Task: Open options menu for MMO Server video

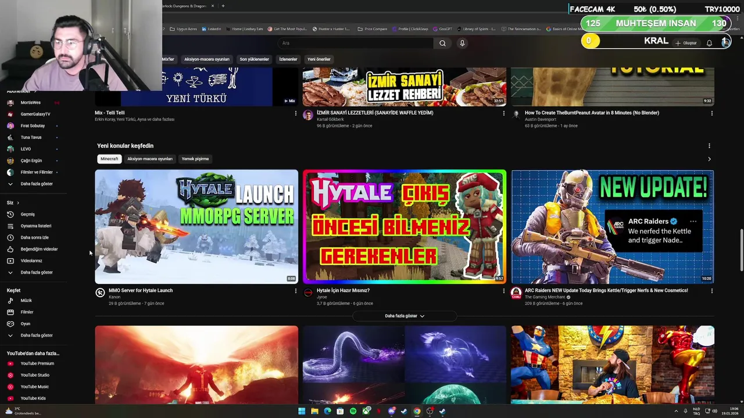Action: [x=295, y=291]
